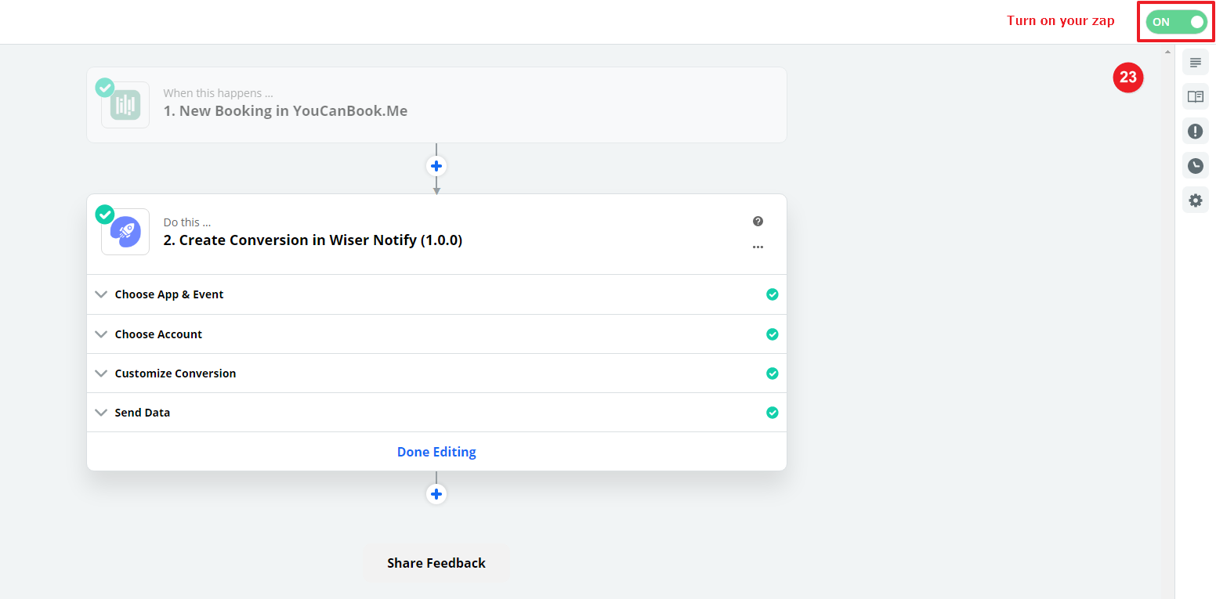Click the 'Do this ...' label
The height and width of the screenshot is (599, 1216).
(186, 222)
